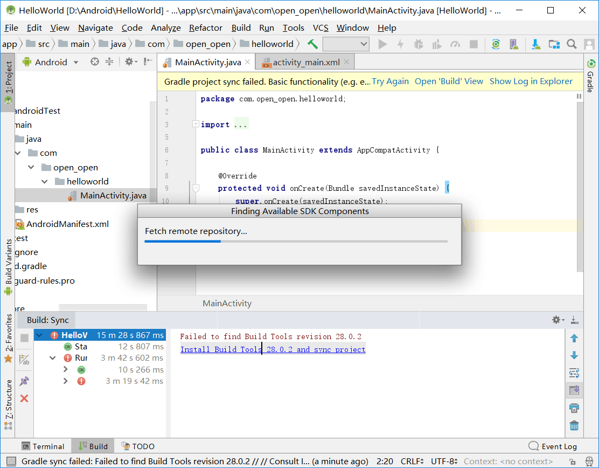Click Install Build Tools 28.0.2 and sync link

click(x=273, y=349)
